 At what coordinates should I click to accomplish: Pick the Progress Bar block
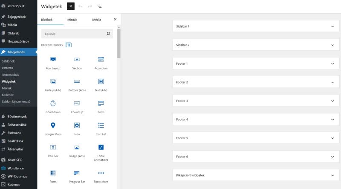[x=77, y=176]
